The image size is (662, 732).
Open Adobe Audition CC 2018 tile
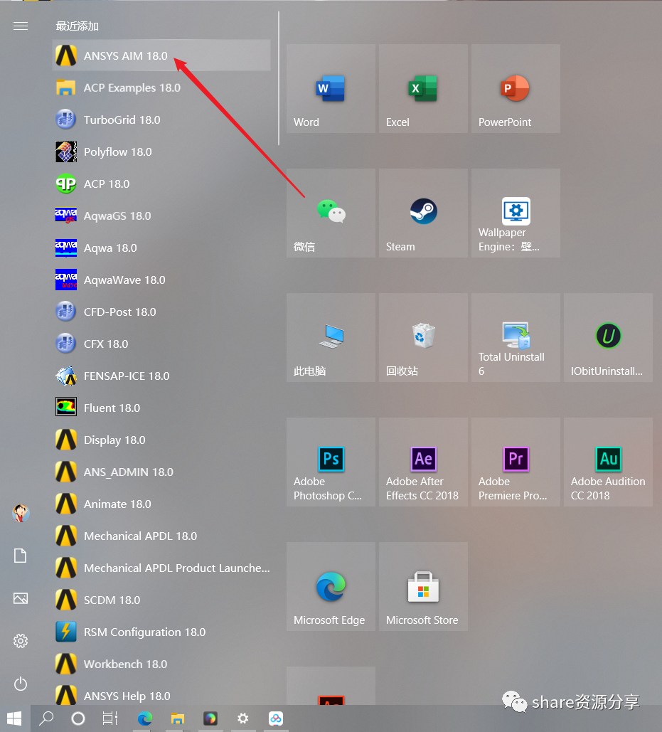click(x=608, y=462)
